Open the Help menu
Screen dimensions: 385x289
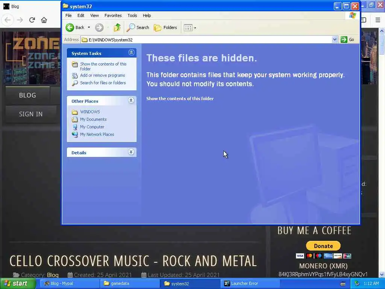tap(147, 15)
